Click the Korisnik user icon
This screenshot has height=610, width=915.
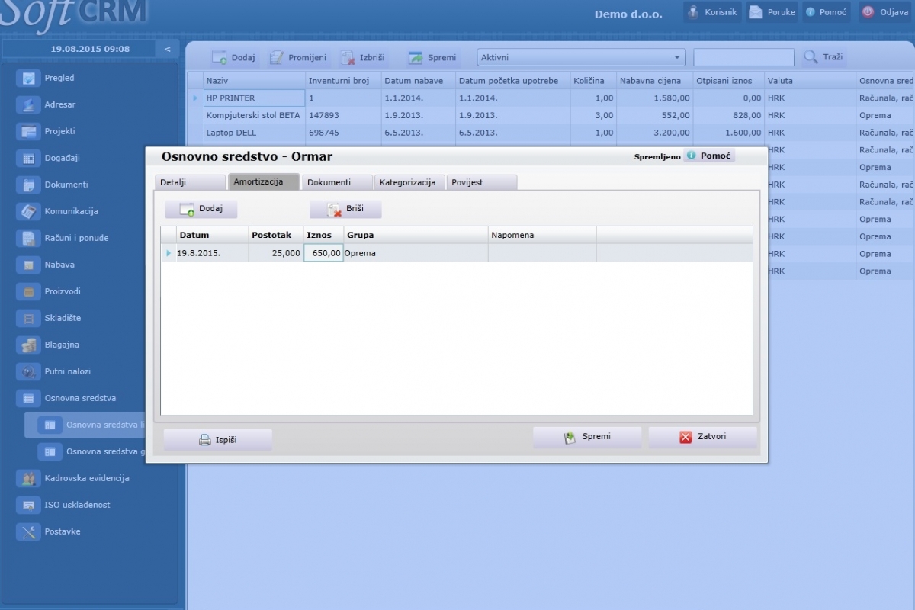(x=693, y=12)
